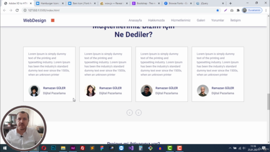The image size is (270, 152).
Task: Open the Opera browser from taskbar
Action: [x=44, y=148]
